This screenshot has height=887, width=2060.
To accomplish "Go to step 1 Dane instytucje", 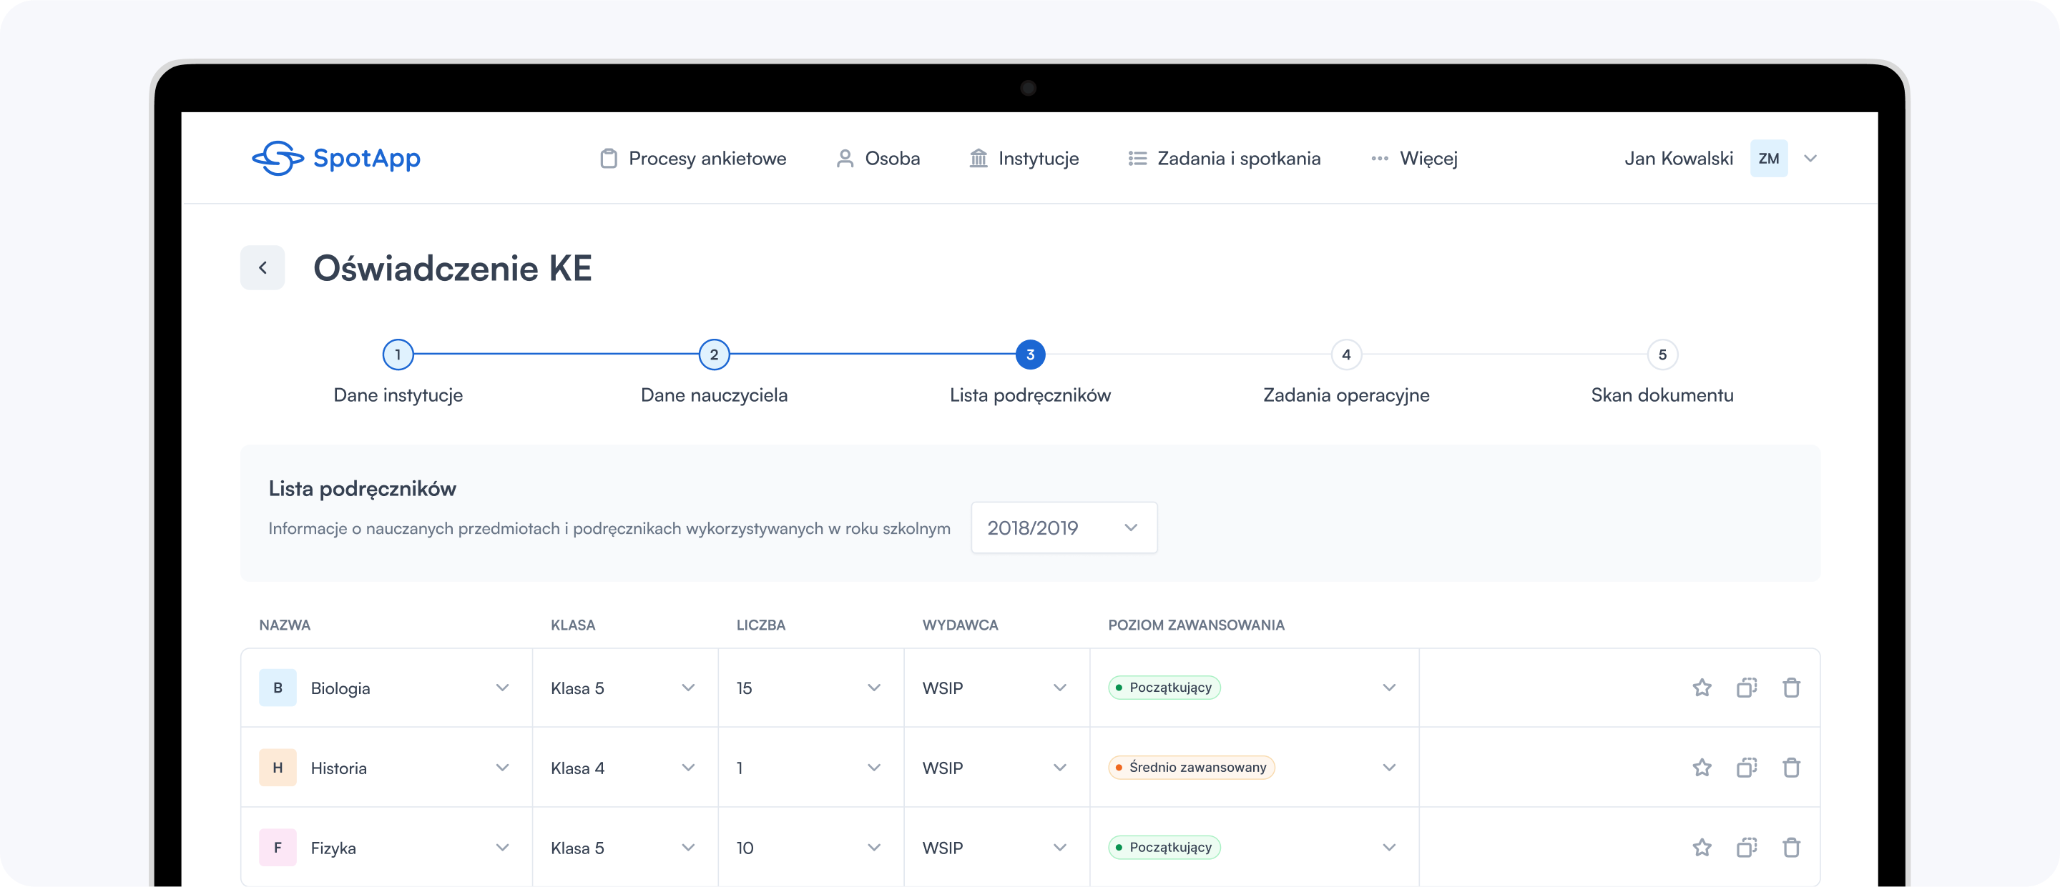I will point(398,372).
